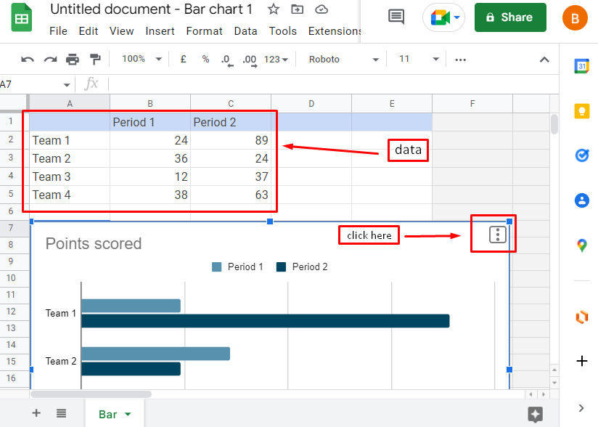Open the Roboto font dropdown
The image size is (598, 427).
(x=343, y=60)
